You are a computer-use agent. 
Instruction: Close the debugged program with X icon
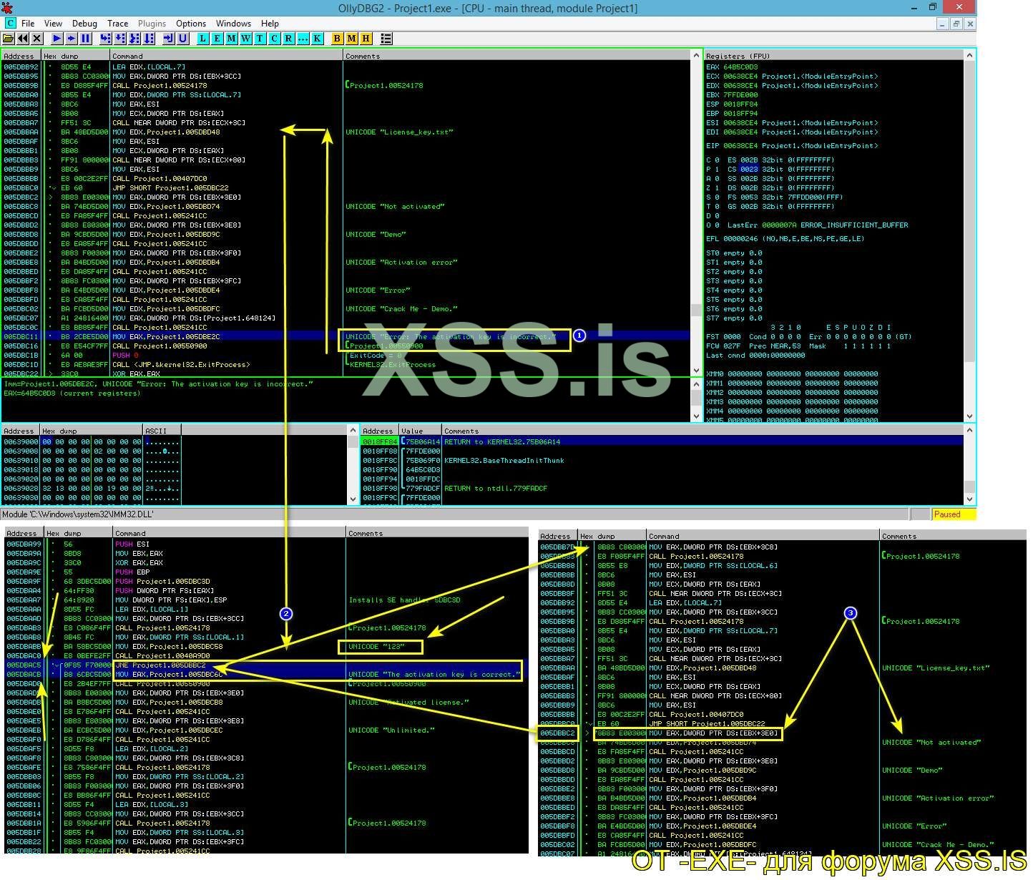point(37,39)
